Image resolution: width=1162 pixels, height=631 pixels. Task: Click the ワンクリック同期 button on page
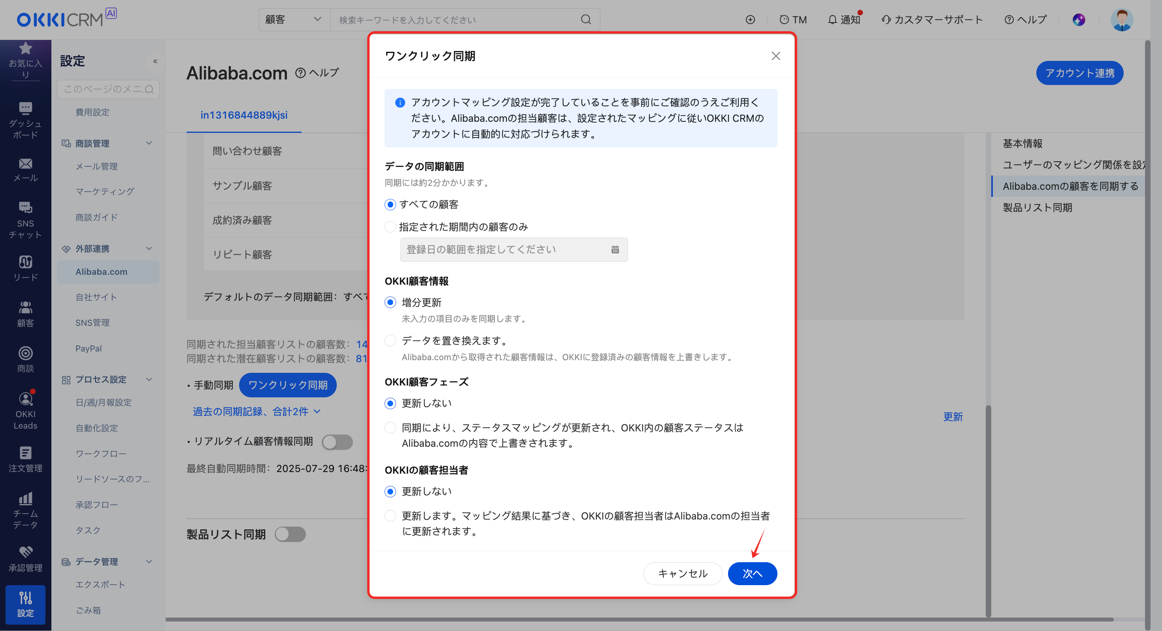pos(288,385)
